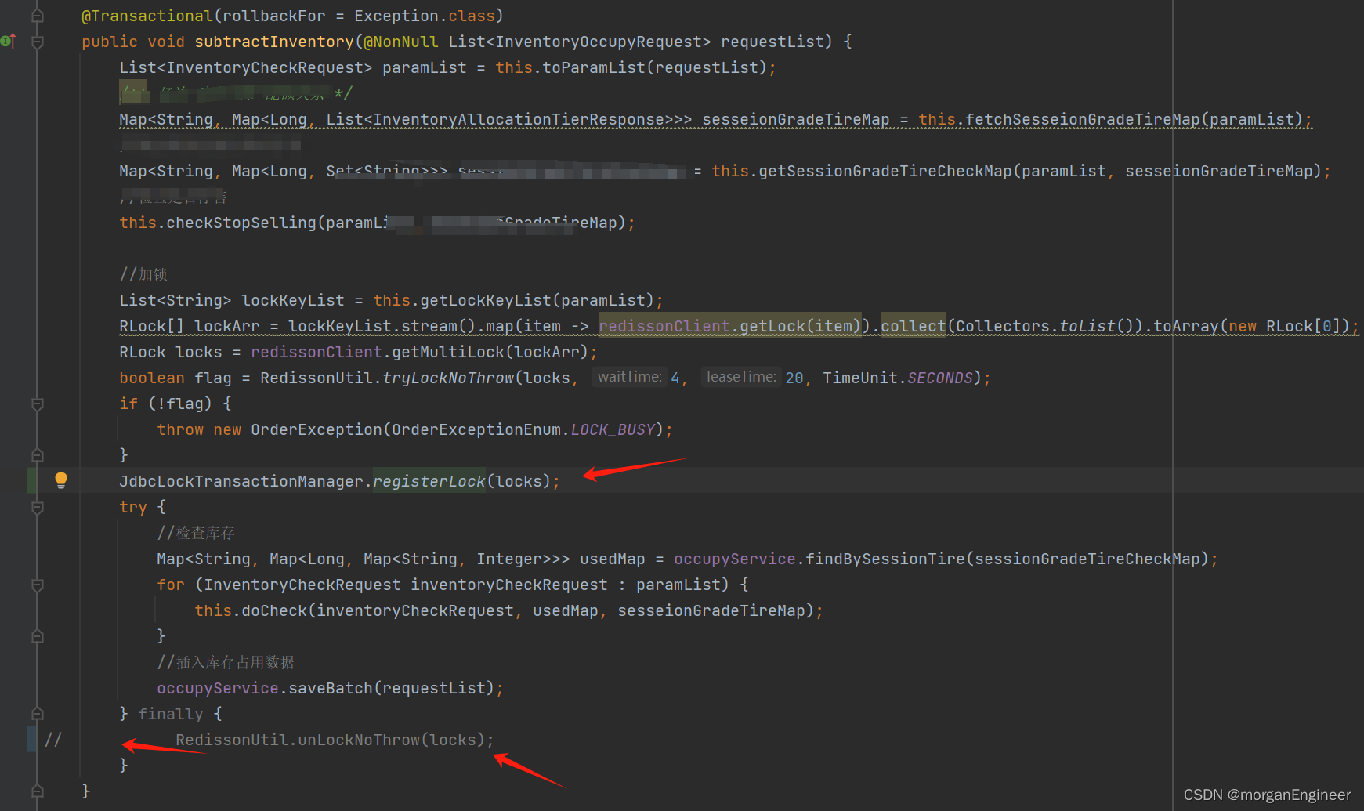Click the registerLock method call
This screenshot has width=1364, height=811.
[x=429, y=481]
